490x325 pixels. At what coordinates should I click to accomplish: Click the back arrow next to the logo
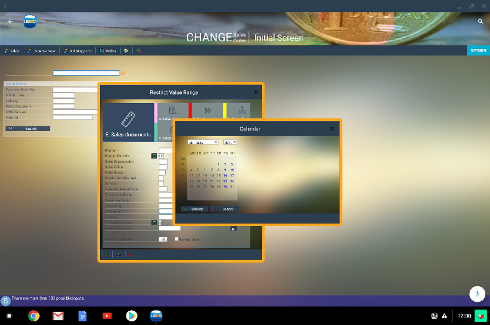[10, 21]
